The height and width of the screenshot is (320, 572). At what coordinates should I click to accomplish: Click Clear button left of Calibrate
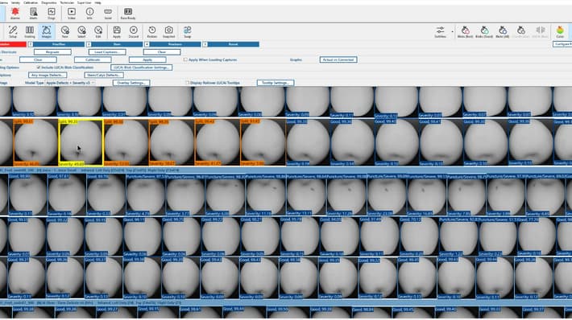click(x=38, y=59)
